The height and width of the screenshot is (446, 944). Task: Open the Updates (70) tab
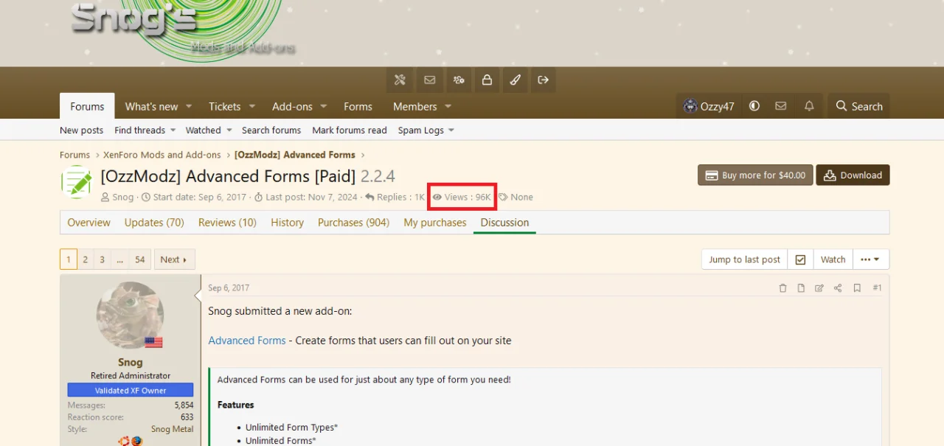coord(154,223)
